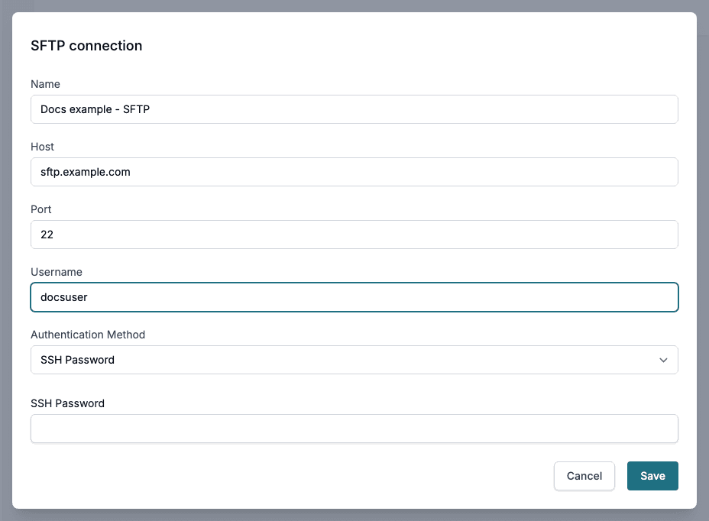Click the Host label text

[43, 147]
